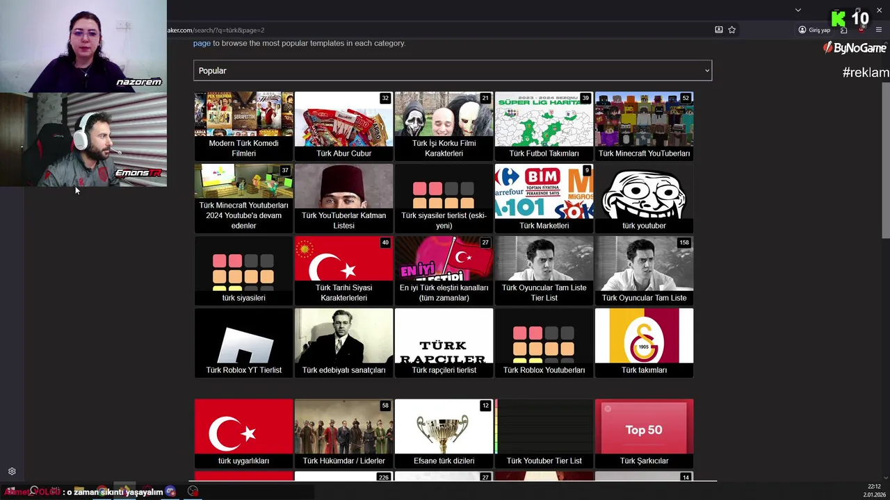890x500 pixels.
Task: Click the install/save page icon in the address bar
Action: click(718, 30)
